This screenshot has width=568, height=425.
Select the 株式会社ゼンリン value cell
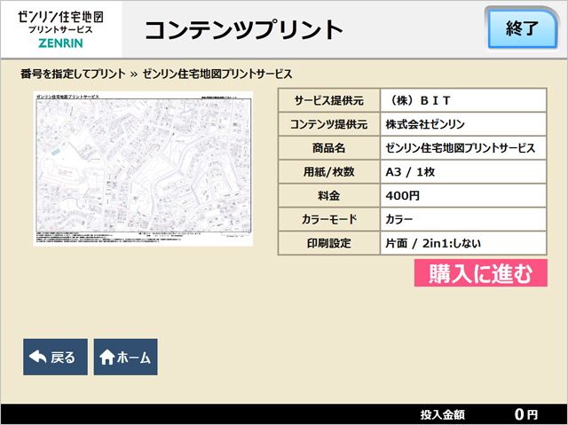pos(463,124)
